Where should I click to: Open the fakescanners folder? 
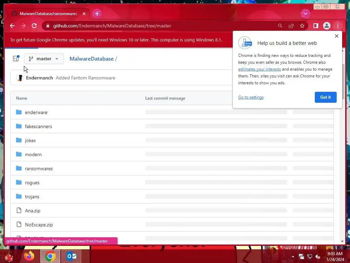coord(38,127)
